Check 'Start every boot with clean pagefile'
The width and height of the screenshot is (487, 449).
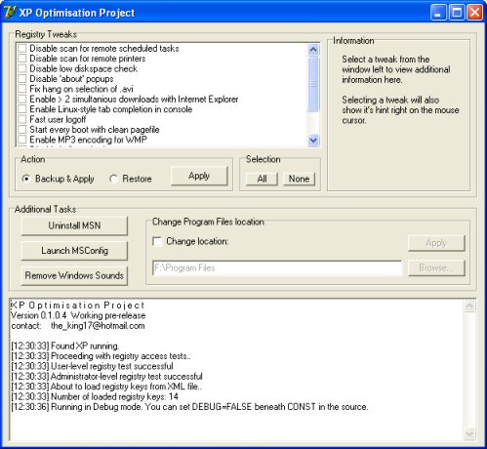tap(22, 130)
